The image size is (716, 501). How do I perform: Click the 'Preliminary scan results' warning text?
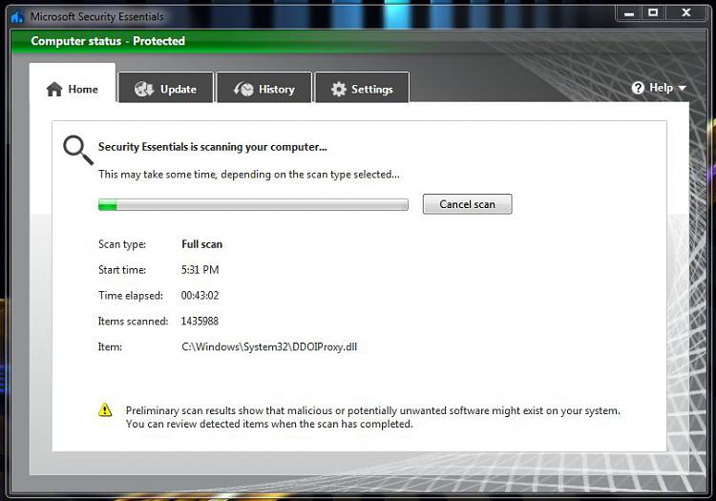click(373, 417)
